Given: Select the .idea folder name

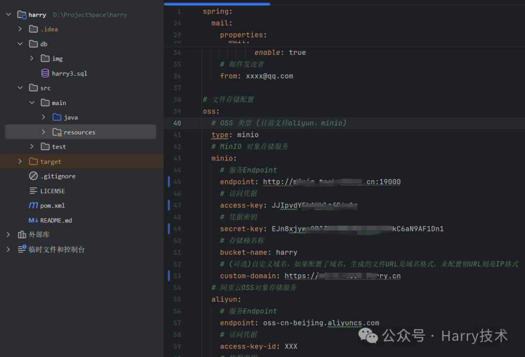Looking at the screenshot, I should 49,30.
